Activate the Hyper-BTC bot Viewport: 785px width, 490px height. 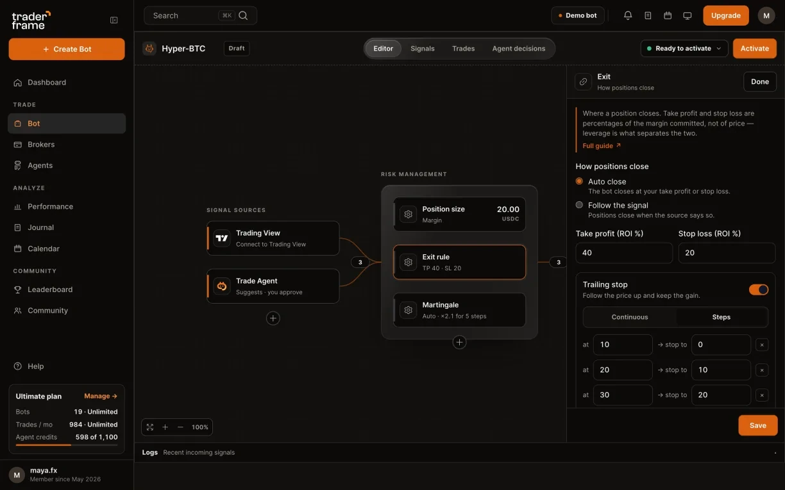[x=755, y=49]
